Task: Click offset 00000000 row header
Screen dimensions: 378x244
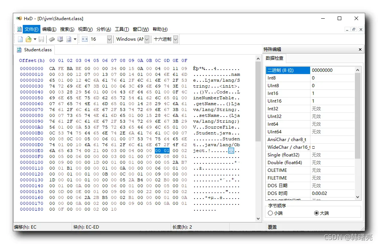Action: coord(32,69)
